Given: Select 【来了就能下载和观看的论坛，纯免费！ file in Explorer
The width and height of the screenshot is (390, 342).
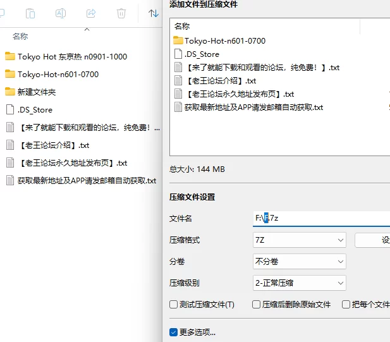Looking at the screenshot, I should [83, 128].
